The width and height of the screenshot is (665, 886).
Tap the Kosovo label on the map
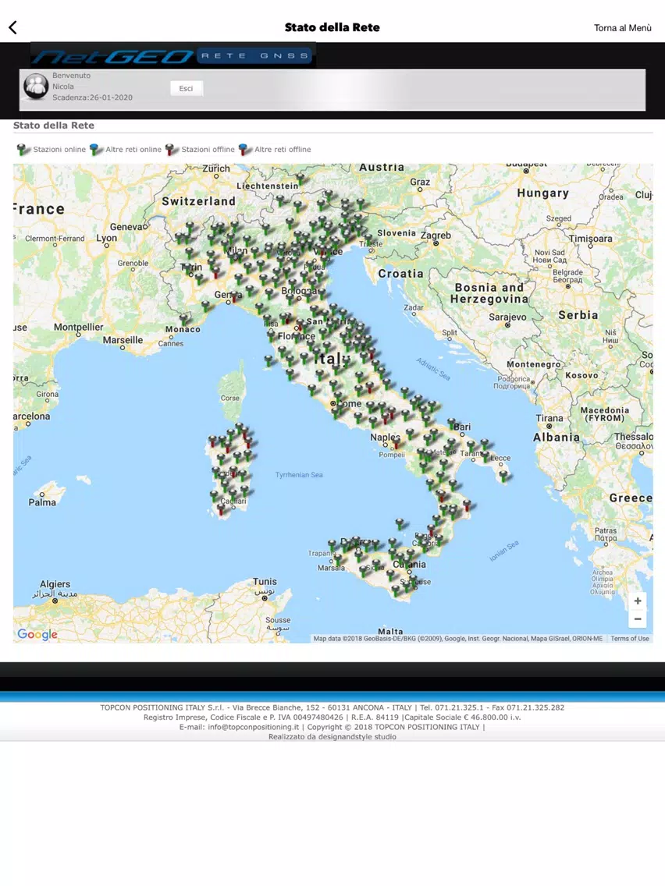(581, 375)
